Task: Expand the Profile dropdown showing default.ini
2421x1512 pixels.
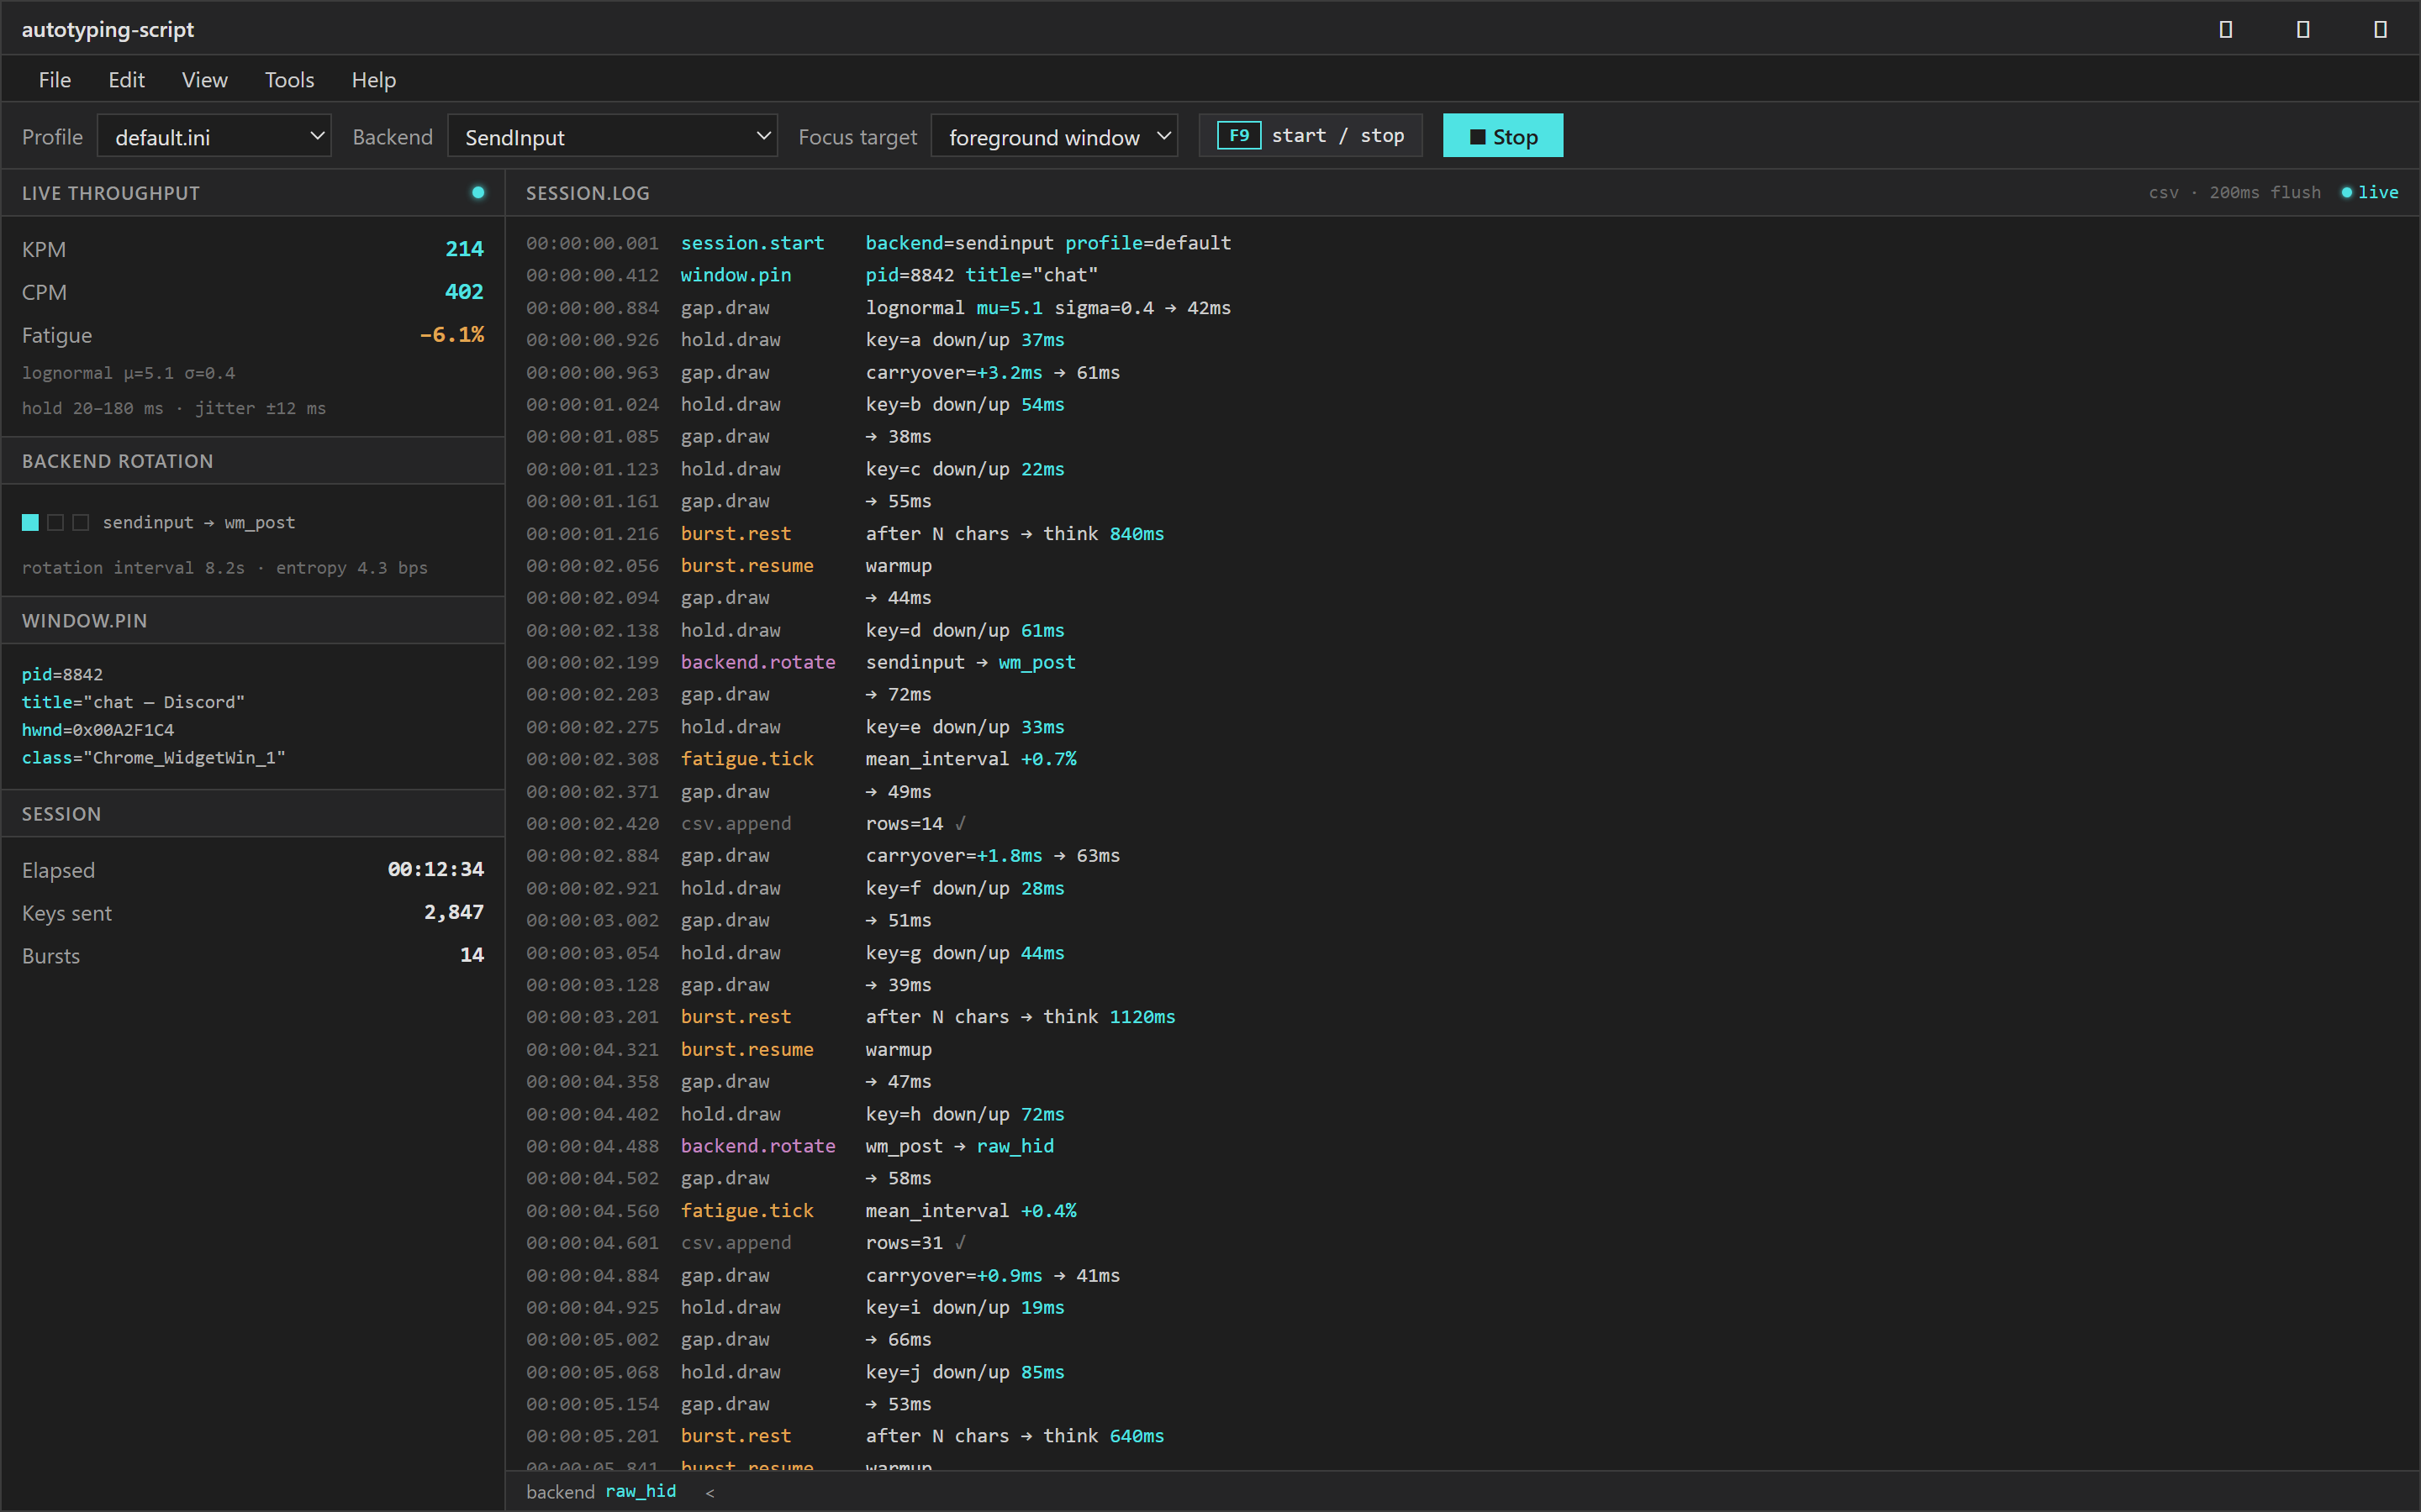Action: (214, 136)
